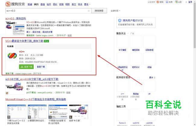This screenshot has width=196, height=126.
Task: Switch to the 新闻 search tab
Action: coord(30,4)
